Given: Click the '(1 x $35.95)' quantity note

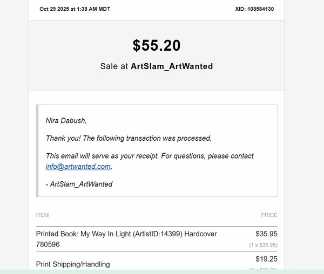Looking at the screenshot, I should coord(263,245).
